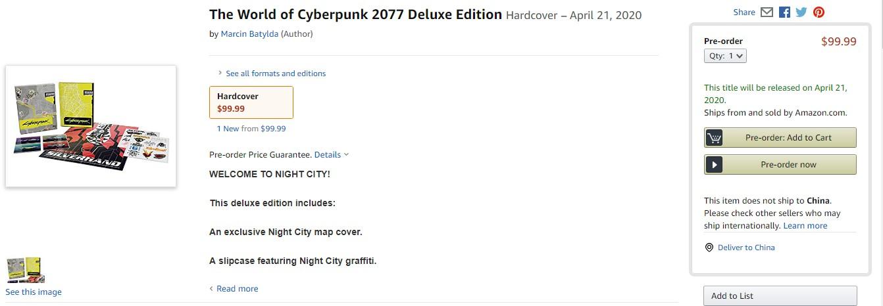This screenshot has width=883, height=306.
Task: Pin this product on Pinterest
Action: click(x=819, y=12)
